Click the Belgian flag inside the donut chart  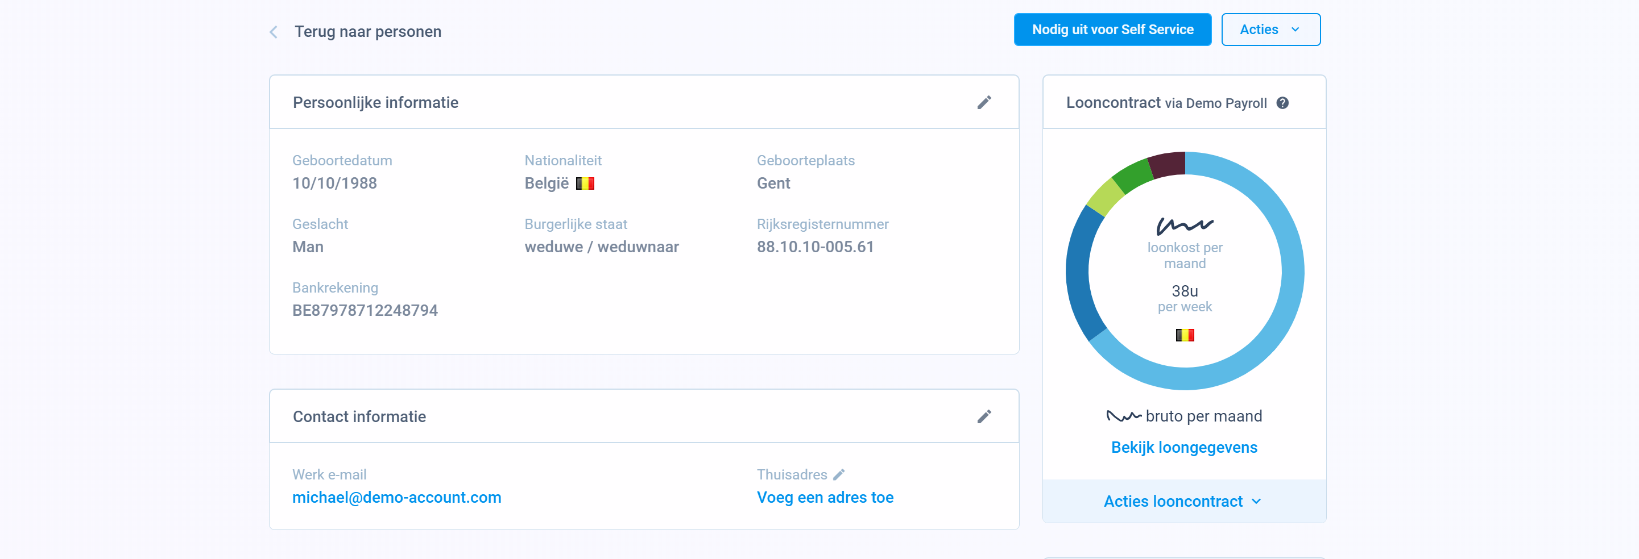[x=1185, y=335]
